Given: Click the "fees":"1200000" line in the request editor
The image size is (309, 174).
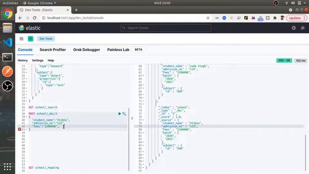Looking at the screenshot, I should pyautogui.click(x=45, y=126).
